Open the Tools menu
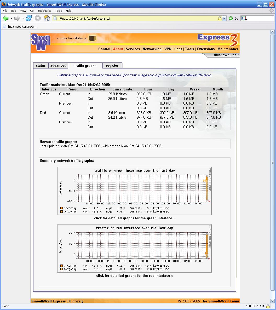Screen dimensions: 276x310 (59, 11)
